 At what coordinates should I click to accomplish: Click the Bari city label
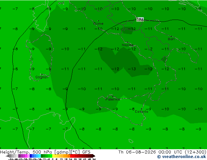(171, 39)
